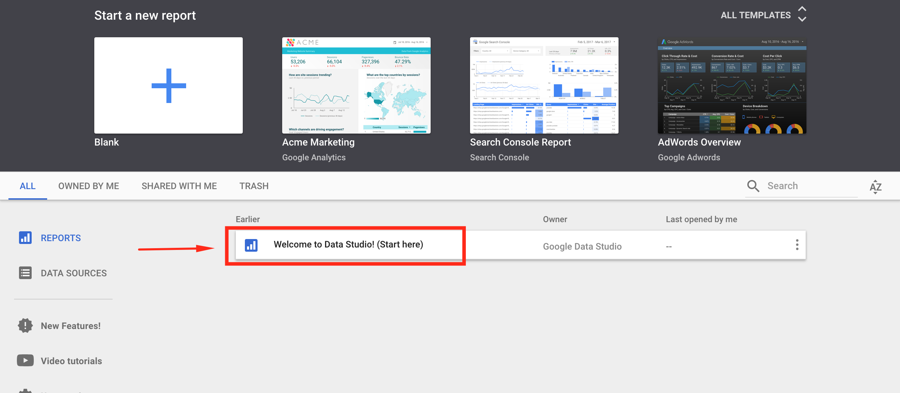Click the Search Console subtitle under template

pos(499,157)
